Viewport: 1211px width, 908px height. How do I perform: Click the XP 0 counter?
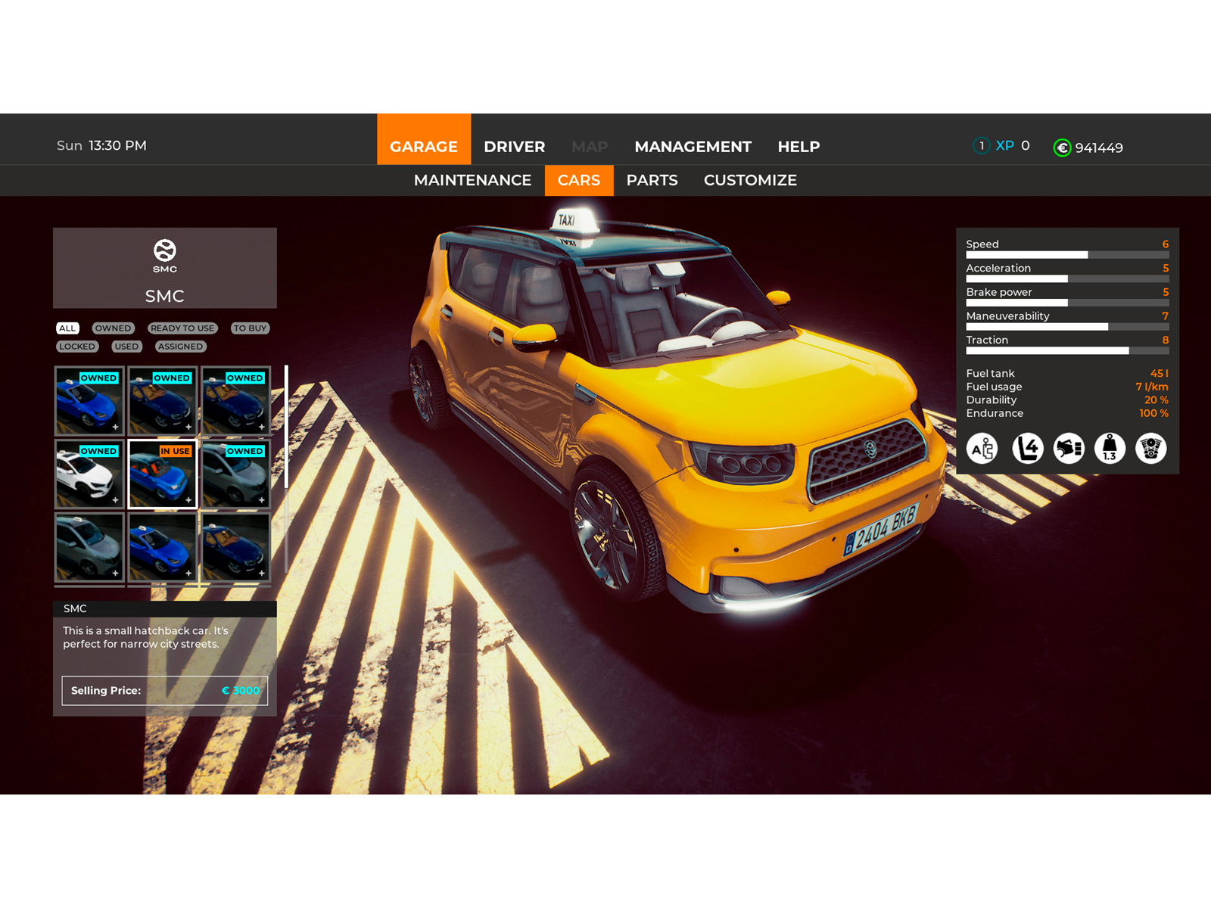coord(1013,145)
